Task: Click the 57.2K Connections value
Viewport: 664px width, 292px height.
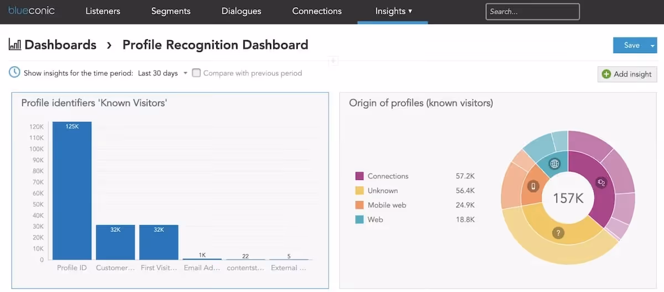Action: (465, 176)
